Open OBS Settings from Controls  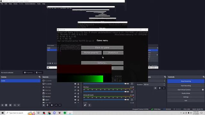pos(186,97)
